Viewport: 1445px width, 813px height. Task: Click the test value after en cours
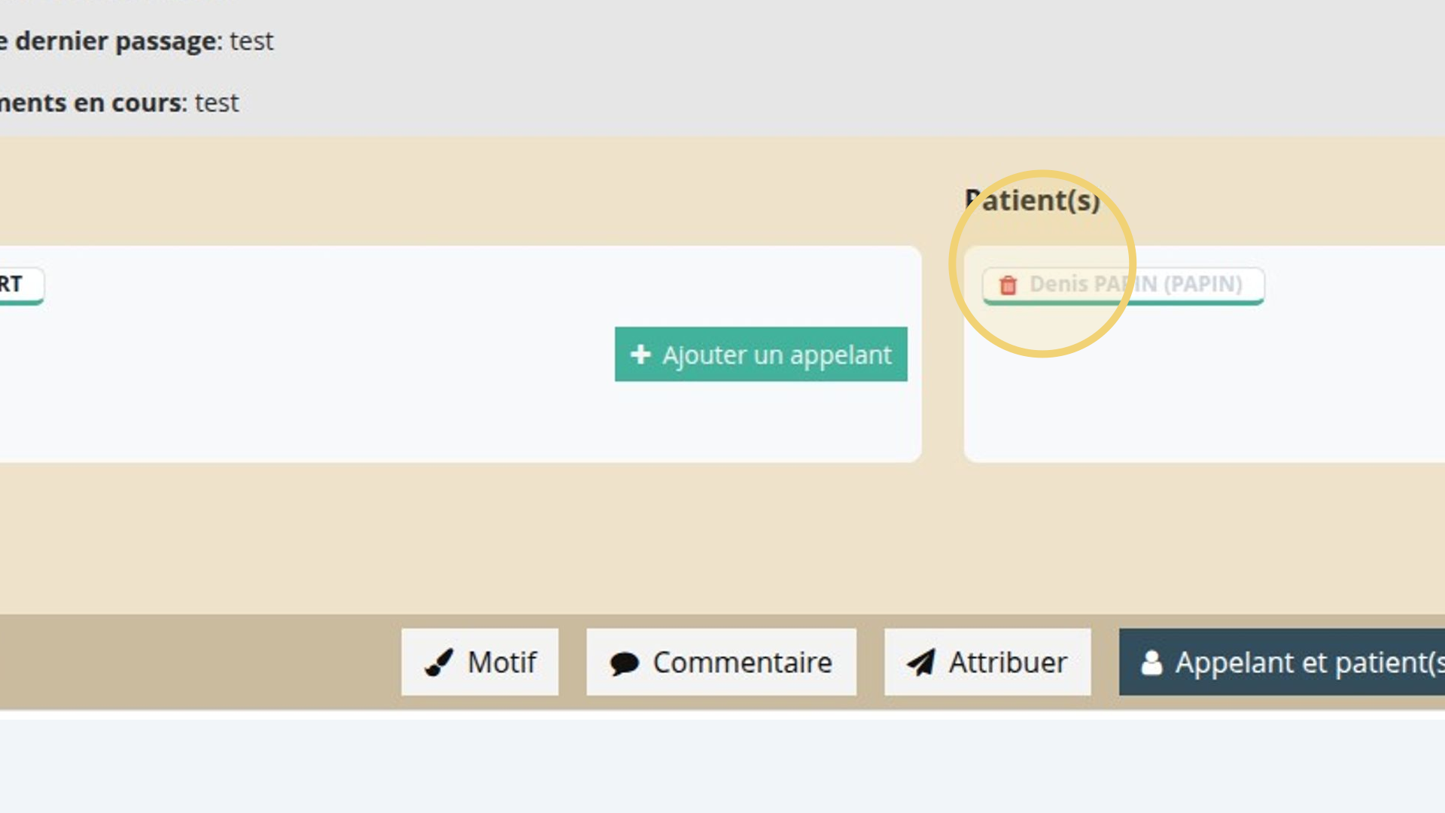point(217,102)
